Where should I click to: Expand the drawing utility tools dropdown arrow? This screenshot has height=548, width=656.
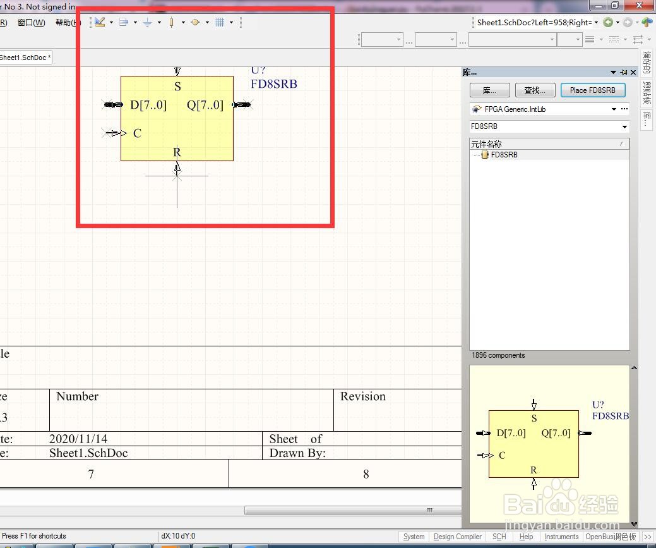pos(111,22)
